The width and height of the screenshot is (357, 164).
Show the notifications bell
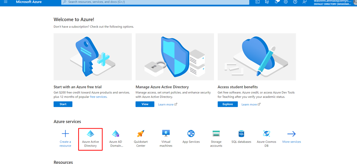[276, 2]
